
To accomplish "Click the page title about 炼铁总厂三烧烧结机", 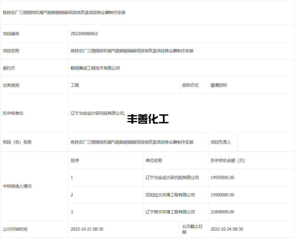I will 64,13.
